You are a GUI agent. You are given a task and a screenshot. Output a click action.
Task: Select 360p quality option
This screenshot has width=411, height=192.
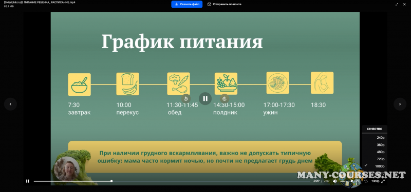click(x=375, y=145)
